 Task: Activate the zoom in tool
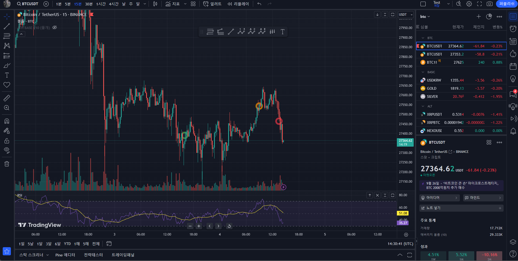(7, 108)
